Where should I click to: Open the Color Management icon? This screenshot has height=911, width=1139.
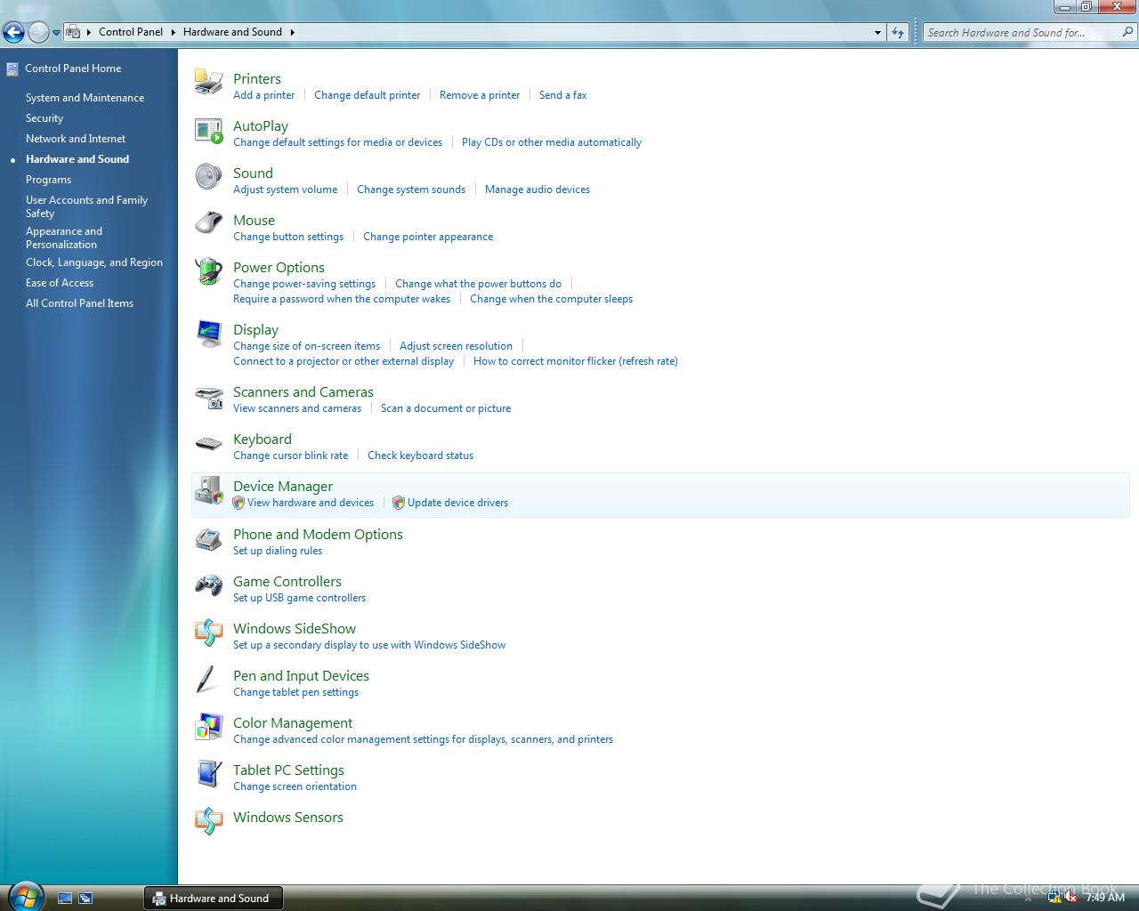coord(208,727)
